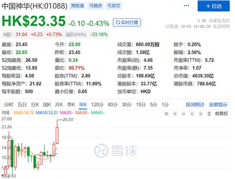
Task: Switch to the 分时 chart tab
Action: tap(8, 105)
